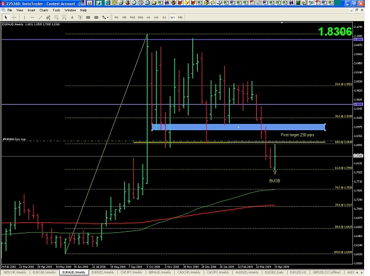Select the text 'A' tool
The height and width of the screenshot is (276, 370).
[72, 17]
